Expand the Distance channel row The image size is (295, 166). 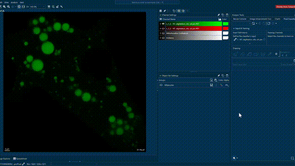tap(160, 38)
